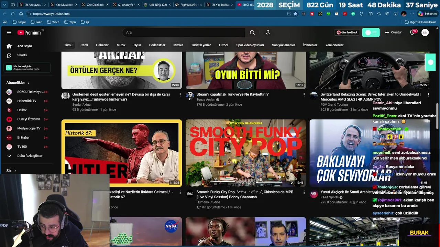Open Habertürk TV subscription
This screenshot has width=440, height=247.
(x=27, y=101)
